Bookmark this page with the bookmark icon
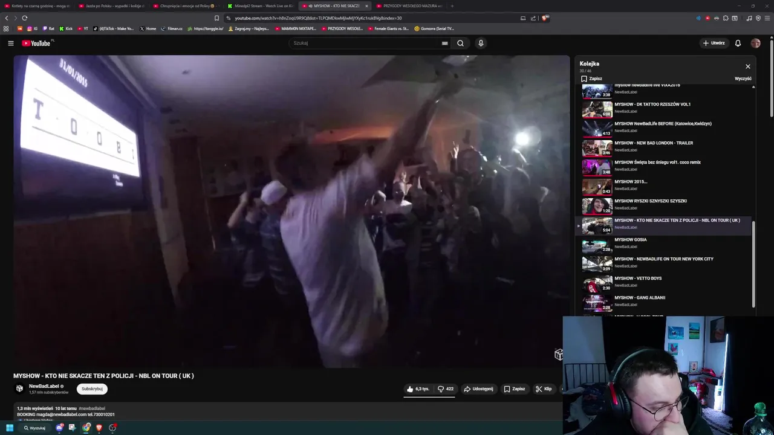Screen dimensions: 774x435 click(216, 18)
